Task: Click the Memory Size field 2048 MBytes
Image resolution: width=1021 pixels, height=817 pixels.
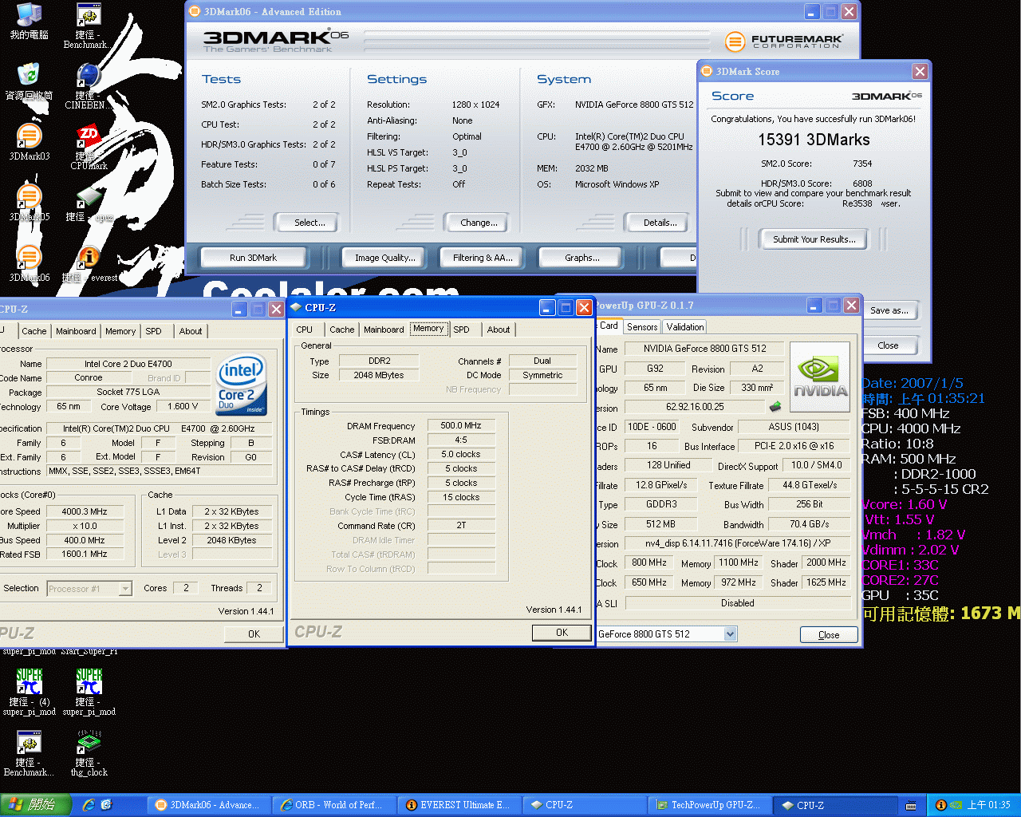Action: click(x=379, y=375)
